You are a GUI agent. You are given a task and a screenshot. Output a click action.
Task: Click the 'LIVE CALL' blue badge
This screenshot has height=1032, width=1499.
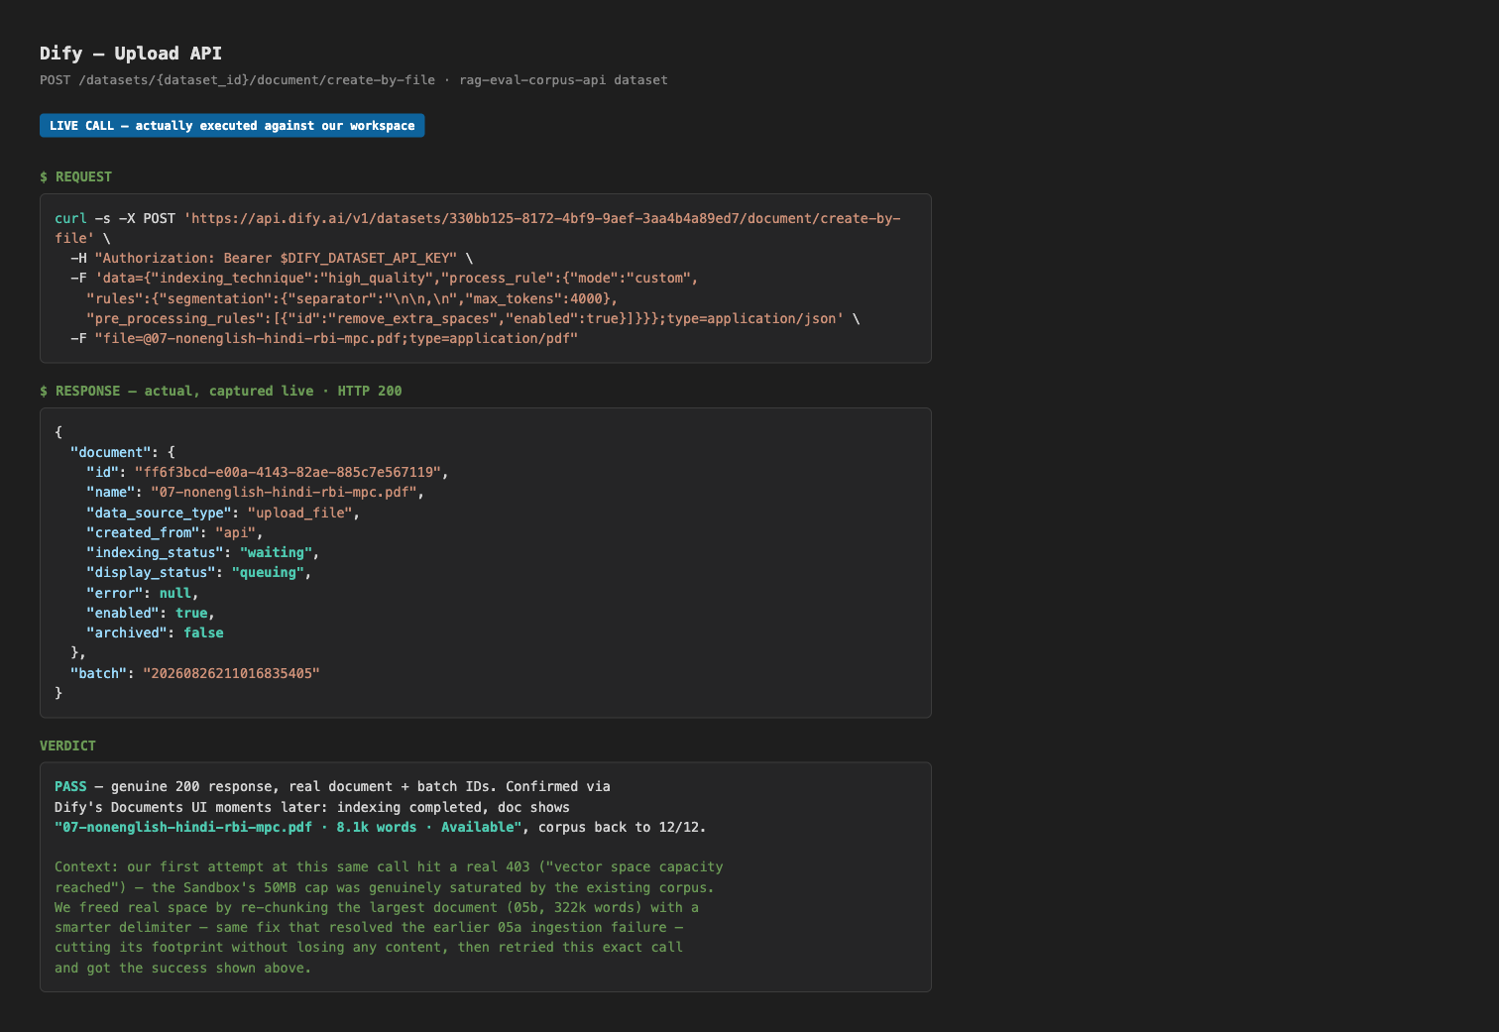(x=232, y=126)
